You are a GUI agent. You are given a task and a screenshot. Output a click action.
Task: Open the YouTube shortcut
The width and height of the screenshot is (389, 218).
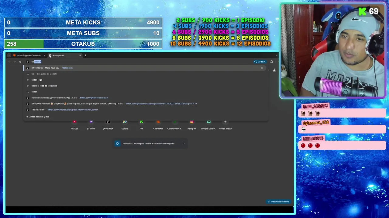click(x=74, y=125)
